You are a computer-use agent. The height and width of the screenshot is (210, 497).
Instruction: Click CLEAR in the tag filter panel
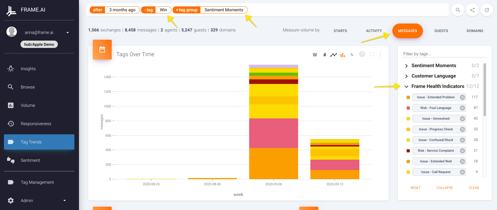pos(474,188)
